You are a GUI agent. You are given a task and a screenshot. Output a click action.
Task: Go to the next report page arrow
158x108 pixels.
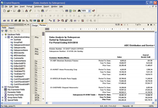pyautogui.click(x=148, y=25)
